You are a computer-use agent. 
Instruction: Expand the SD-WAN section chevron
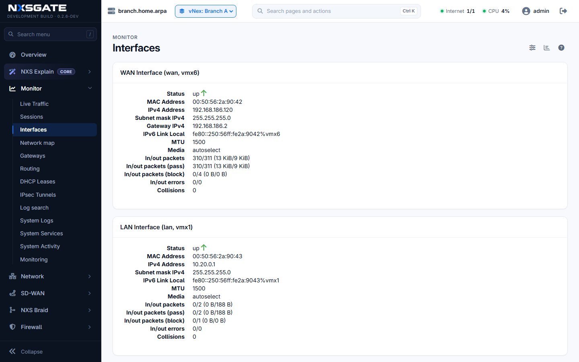(90, 293)
